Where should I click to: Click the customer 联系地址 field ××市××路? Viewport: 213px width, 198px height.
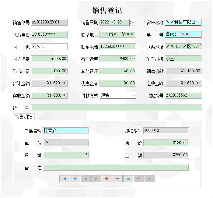click(x=118, y=34)
